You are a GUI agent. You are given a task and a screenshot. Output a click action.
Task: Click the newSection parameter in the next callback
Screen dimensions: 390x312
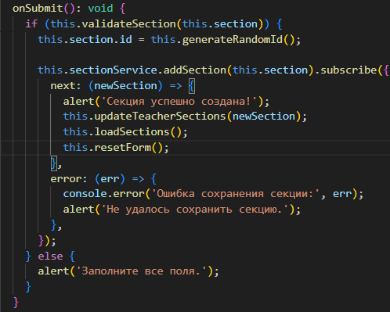click(126, 86)
